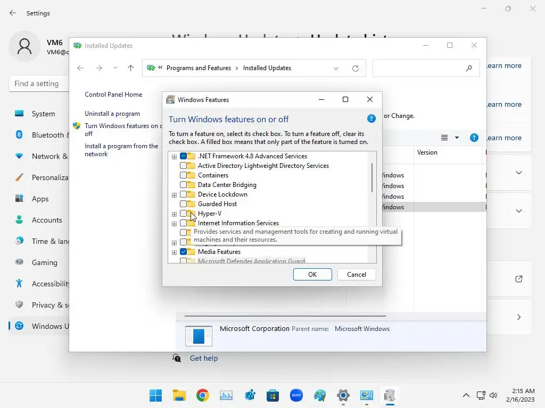The height and width of the screenshot is (408, 545).
Task: Open Personalization in Settings sidebar
Action: 38,177
